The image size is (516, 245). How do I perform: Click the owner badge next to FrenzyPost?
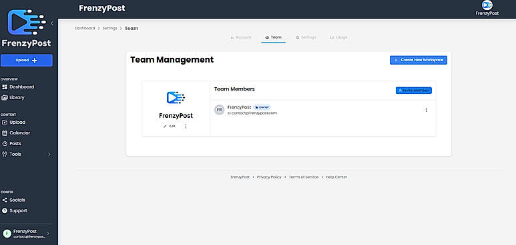[x=262, y=107]
